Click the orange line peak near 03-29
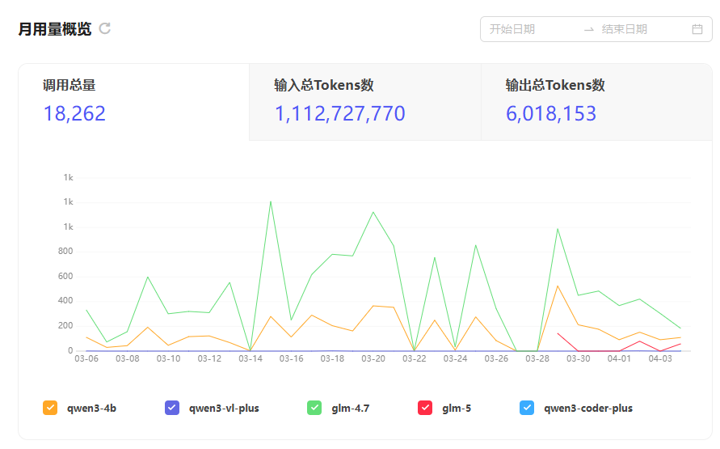 click(x=558, y=286)
